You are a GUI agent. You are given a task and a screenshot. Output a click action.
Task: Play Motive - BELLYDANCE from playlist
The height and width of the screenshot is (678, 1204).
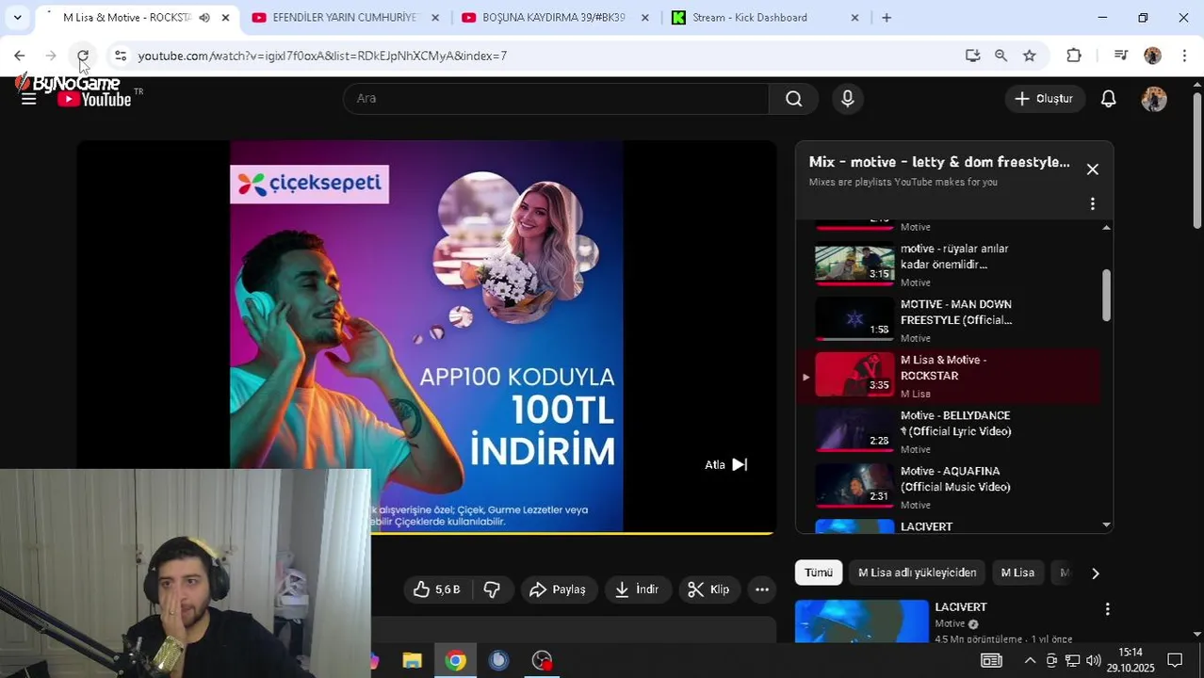pyautogui.click(x=952, y=431)
